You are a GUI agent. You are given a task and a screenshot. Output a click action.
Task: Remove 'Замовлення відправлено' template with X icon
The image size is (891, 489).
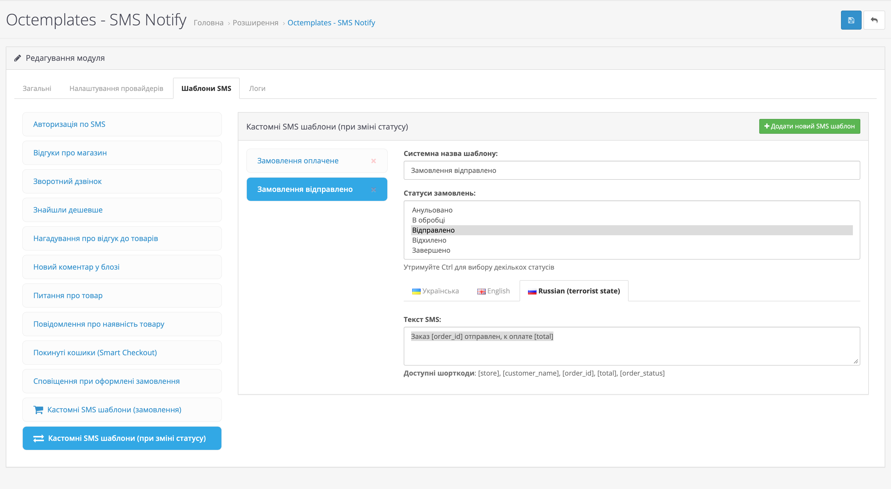point(373,190)
